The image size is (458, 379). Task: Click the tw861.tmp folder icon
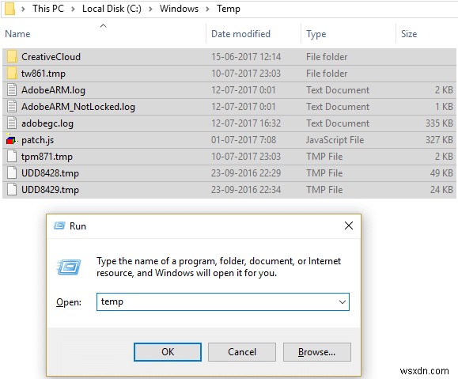coord(12,74)
